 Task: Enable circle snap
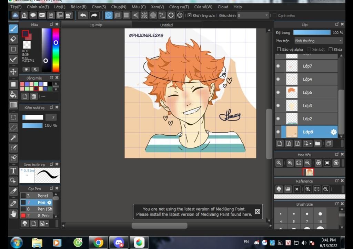[x=153, y=15]
